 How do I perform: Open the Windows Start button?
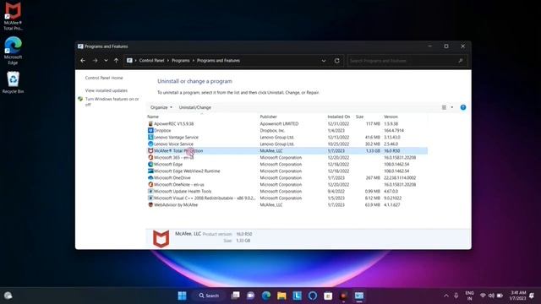(183, 296)
